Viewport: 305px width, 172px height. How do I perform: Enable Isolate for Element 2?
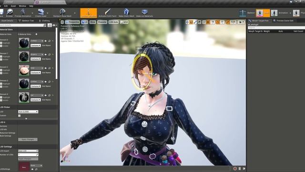[x=1, y=73]
